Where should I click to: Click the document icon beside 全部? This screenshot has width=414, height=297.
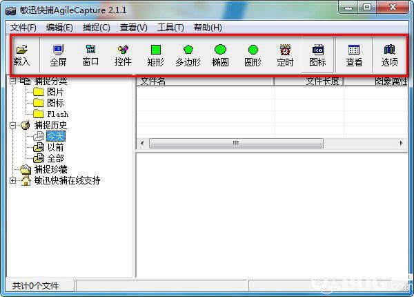pyautogui.click(x=39, y=159)
